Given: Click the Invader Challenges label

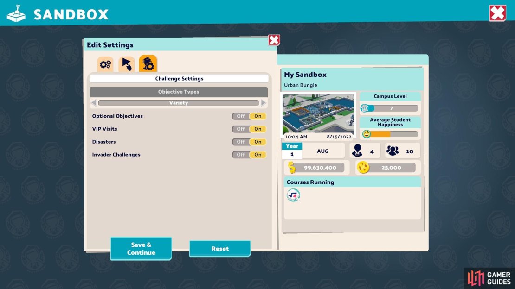Looking at the screenshot, I should coord(116,155).
